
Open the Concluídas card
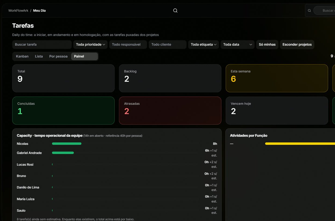coord(63,110)
